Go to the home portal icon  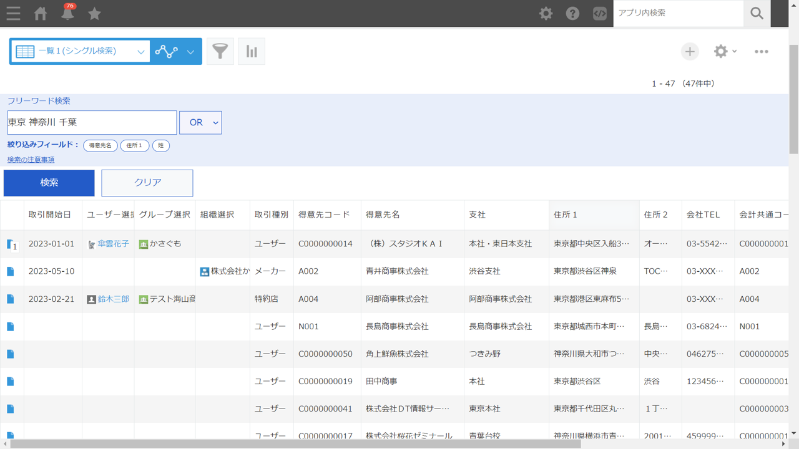pos(41,13)
